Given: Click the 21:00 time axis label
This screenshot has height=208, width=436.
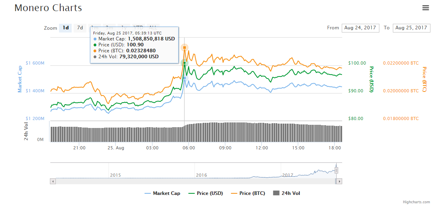Looking at the screenshot, I should 79,148.
